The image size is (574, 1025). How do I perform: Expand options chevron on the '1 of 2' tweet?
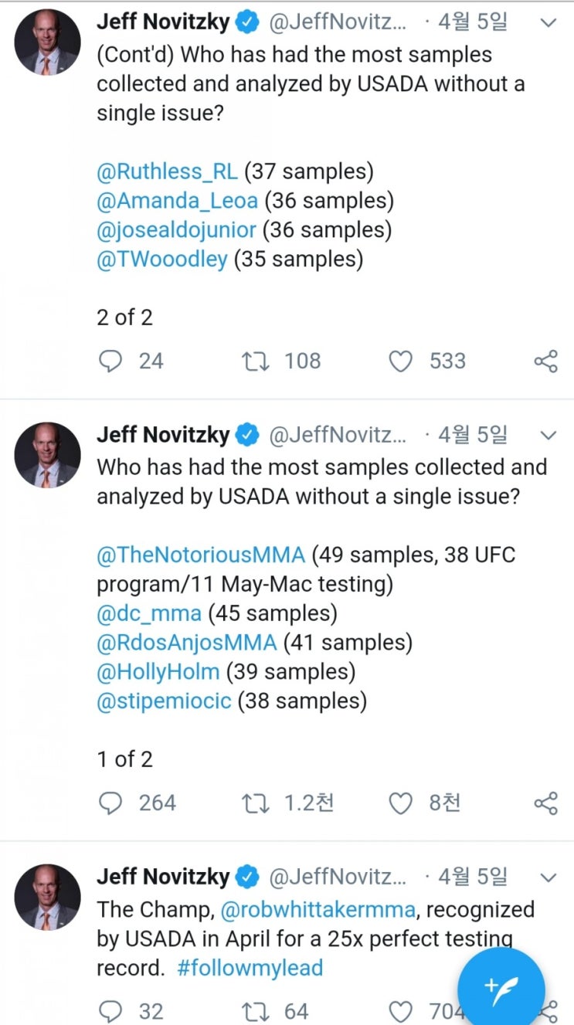(x=548, y=435)
